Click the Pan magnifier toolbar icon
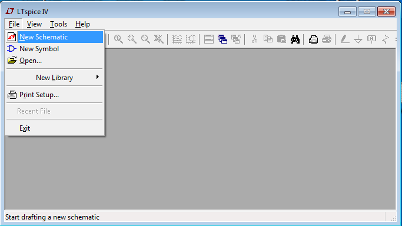402x226 pixels. [132, 39]
